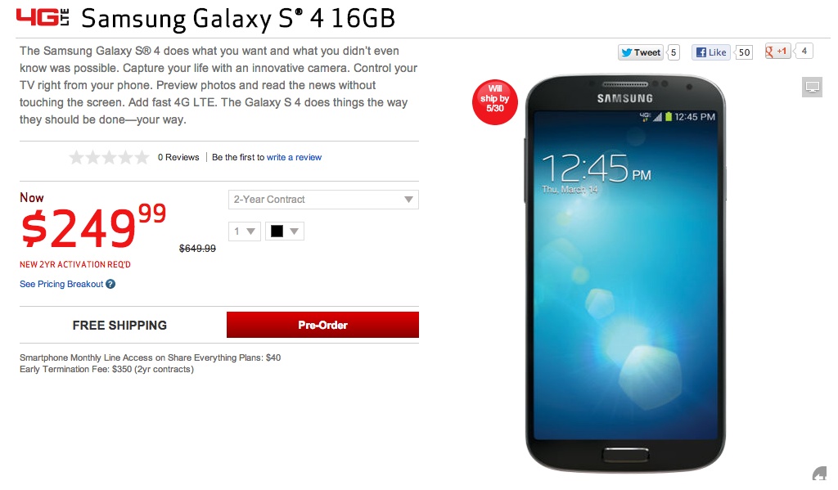Screen dimensions: 838x490
Task: Click the Facebook Like button
Action: coord(711,52)
